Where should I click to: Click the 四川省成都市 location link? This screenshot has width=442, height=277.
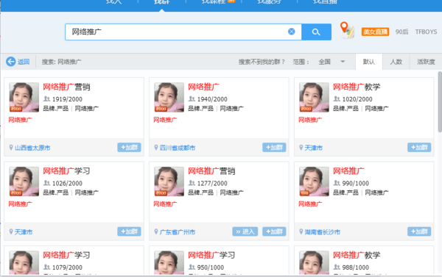coord(178,148)
